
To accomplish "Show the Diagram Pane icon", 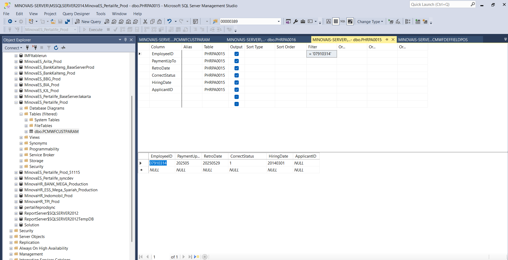I will (x=328, y=21).
